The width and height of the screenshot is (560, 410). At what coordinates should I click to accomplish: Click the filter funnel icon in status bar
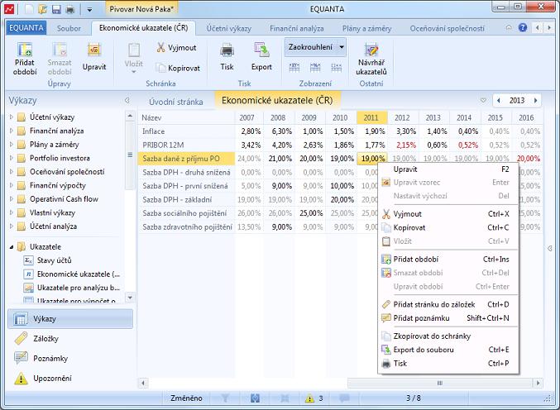pyautogui.click(x=225, y=398)
